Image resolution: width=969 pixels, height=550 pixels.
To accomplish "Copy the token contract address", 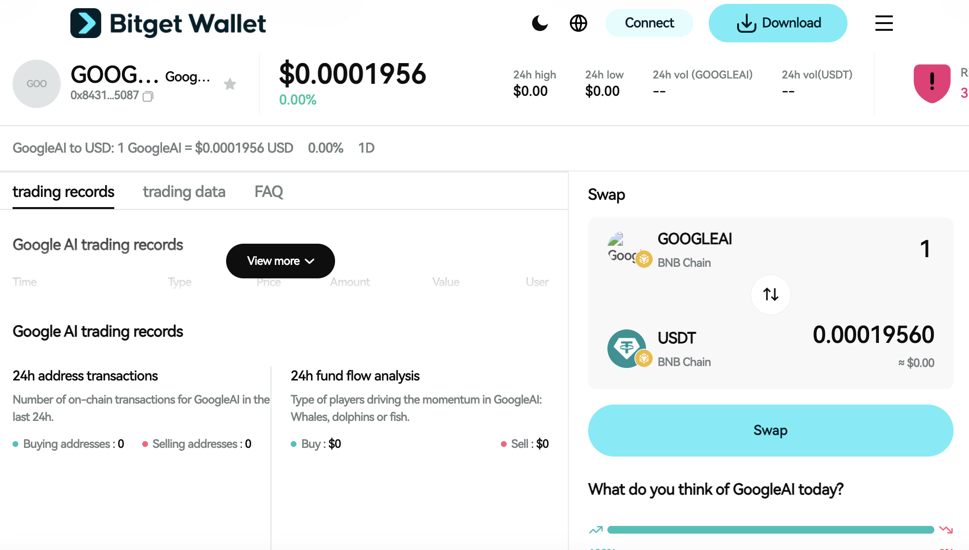I will click(148, 96).
